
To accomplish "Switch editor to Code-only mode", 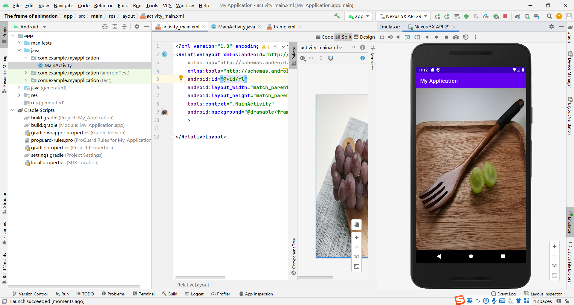I will coord(324,37).
